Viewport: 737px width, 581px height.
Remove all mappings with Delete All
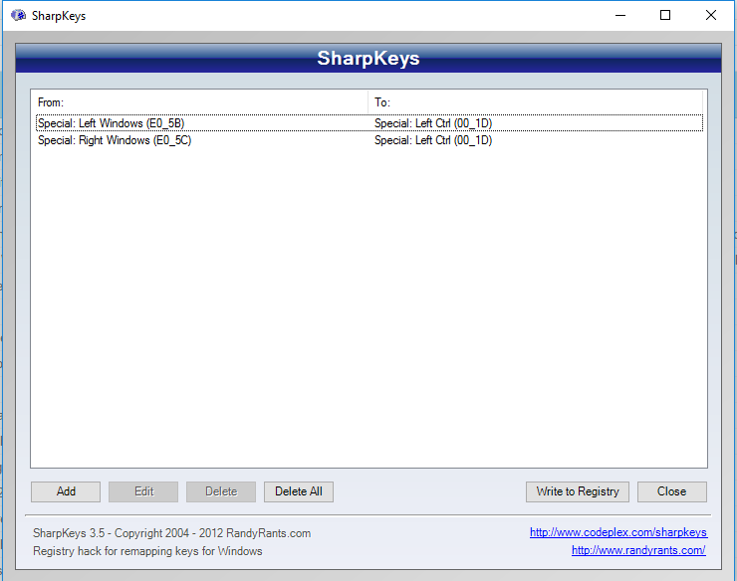point(299,491)
